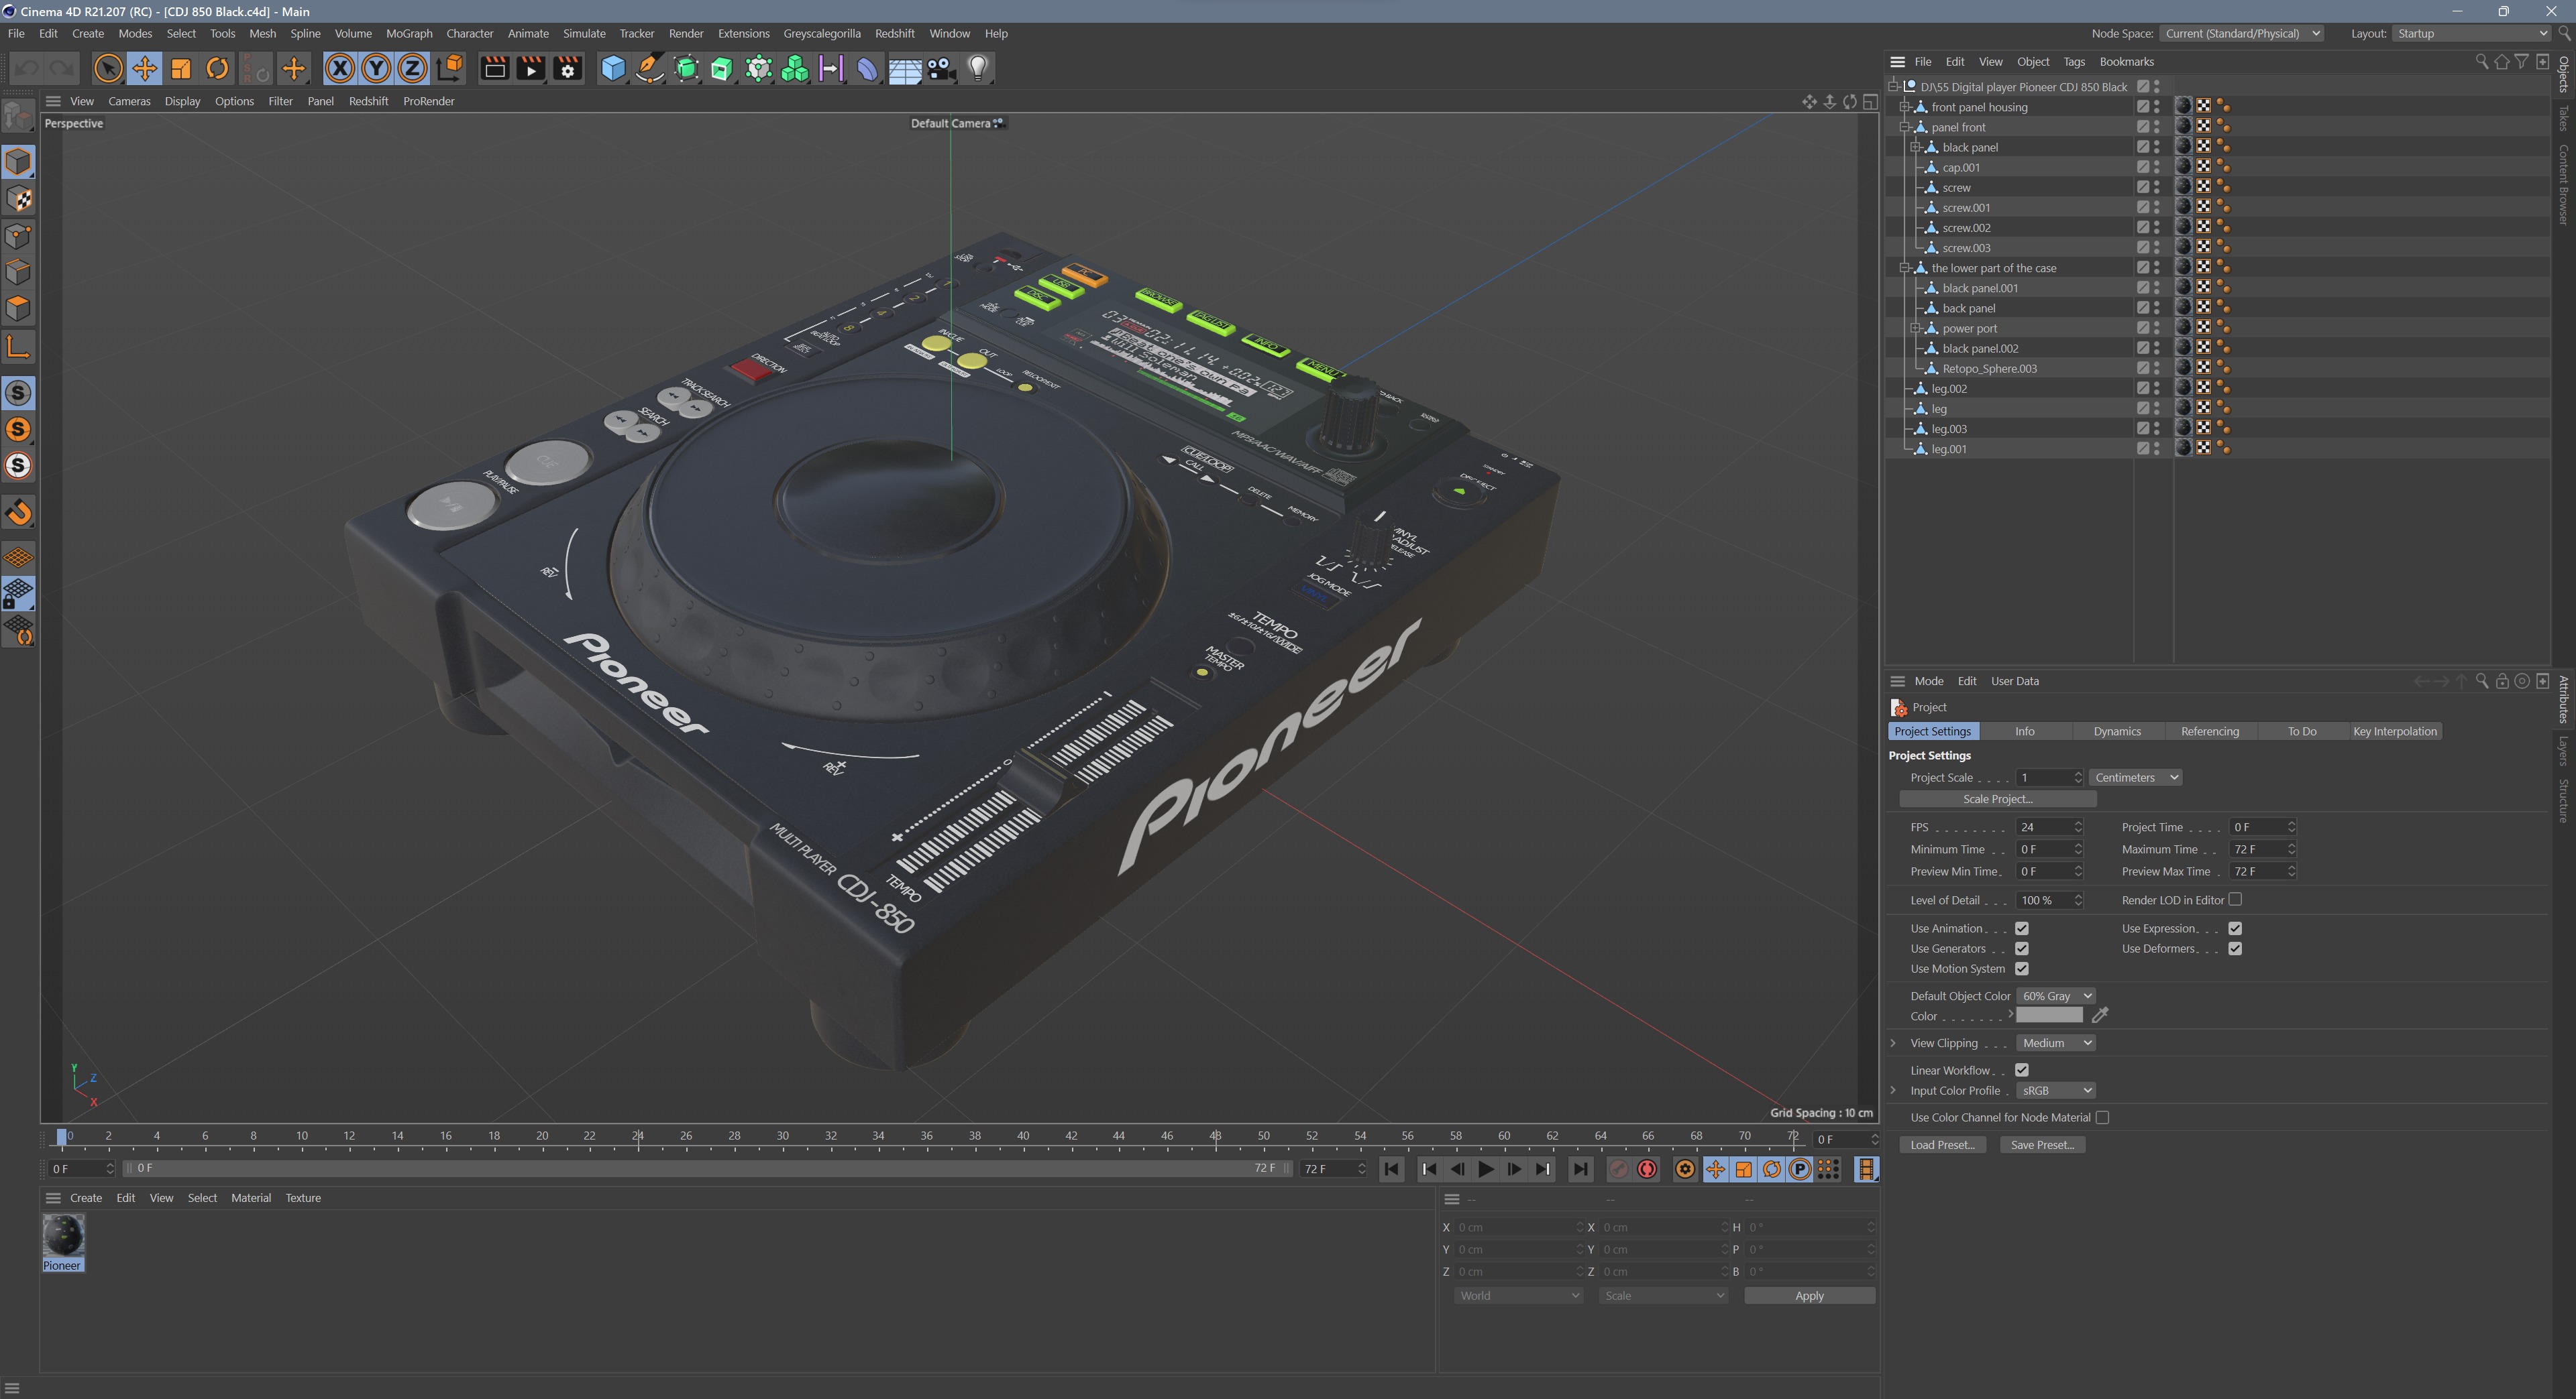Click the Record Active Objects button

(x=1618, y=1169)
